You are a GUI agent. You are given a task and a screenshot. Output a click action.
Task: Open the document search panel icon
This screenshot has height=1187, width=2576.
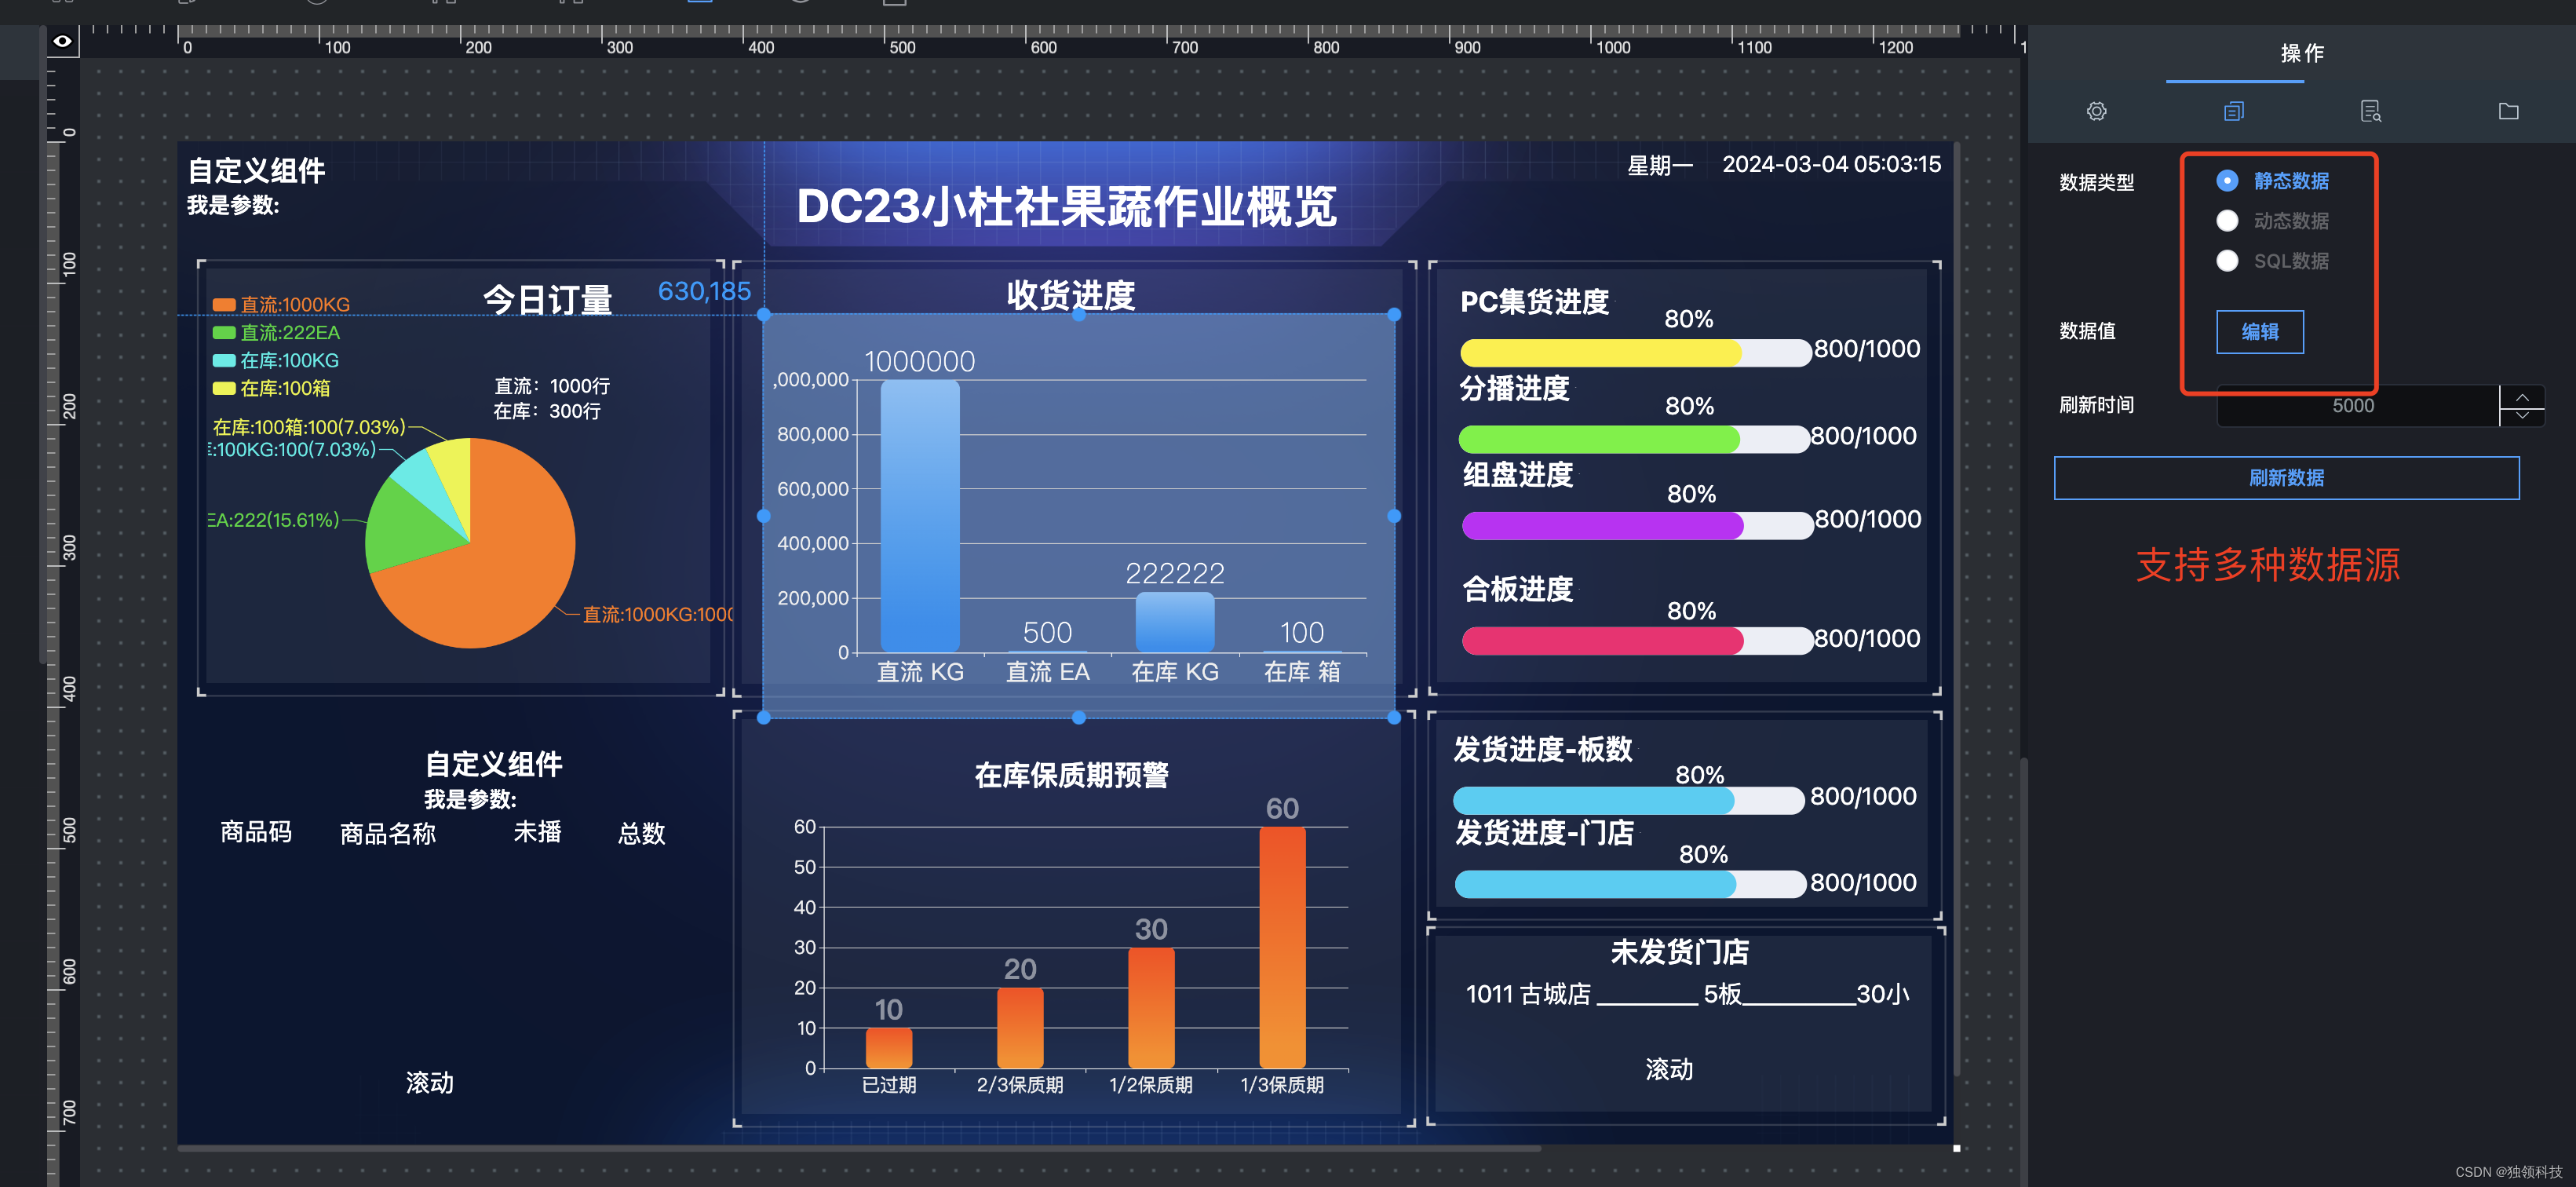point(2370,111)
